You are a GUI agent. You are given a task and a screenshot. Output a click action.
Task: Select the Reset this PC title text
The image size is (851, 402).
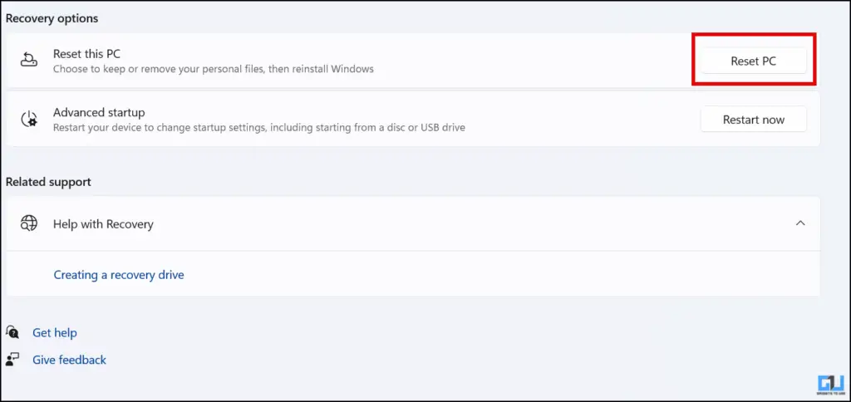click(x=86, y=54)
